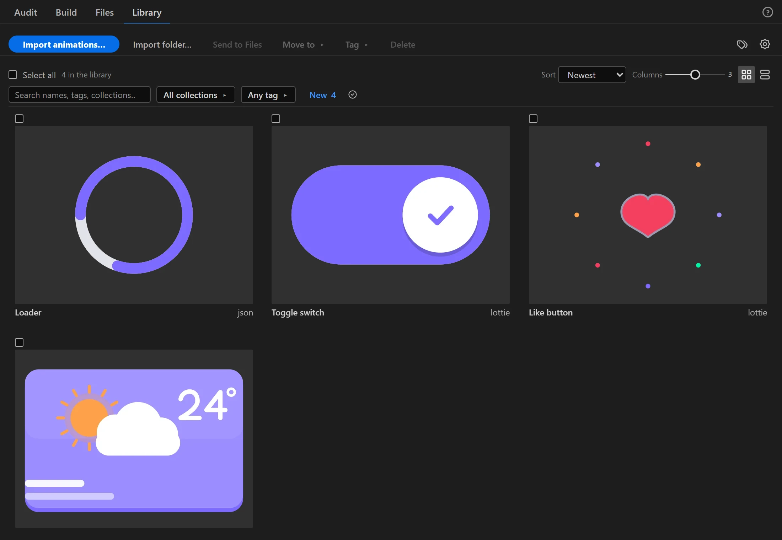Expand the All collections filter
This screenshot has height=540, width=782.
(196, 94)
